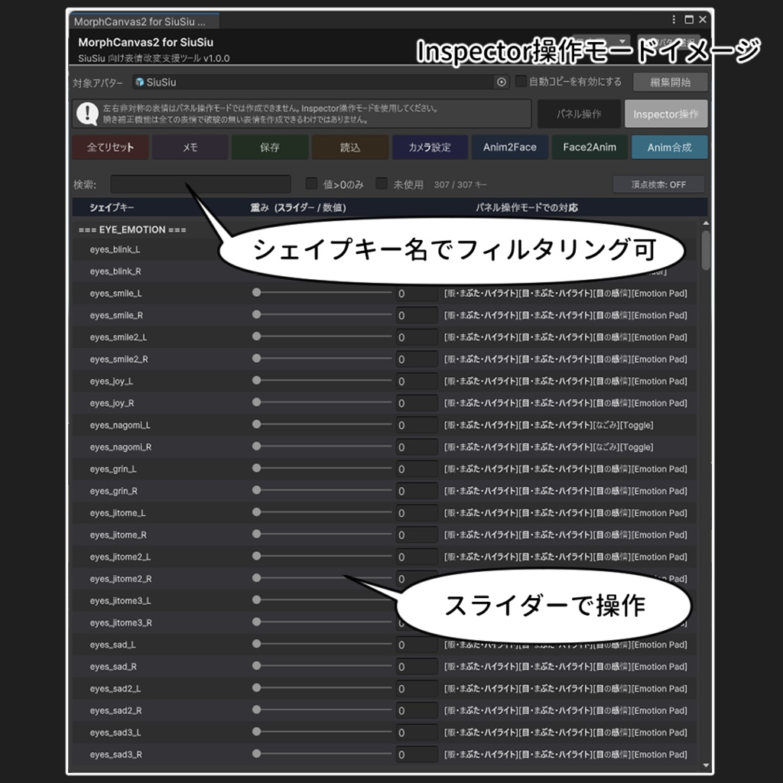Open the window's three-dot options menu
The width and height of the screenshot is (783, 783).
pyautogui.click(x=674, y=19)
